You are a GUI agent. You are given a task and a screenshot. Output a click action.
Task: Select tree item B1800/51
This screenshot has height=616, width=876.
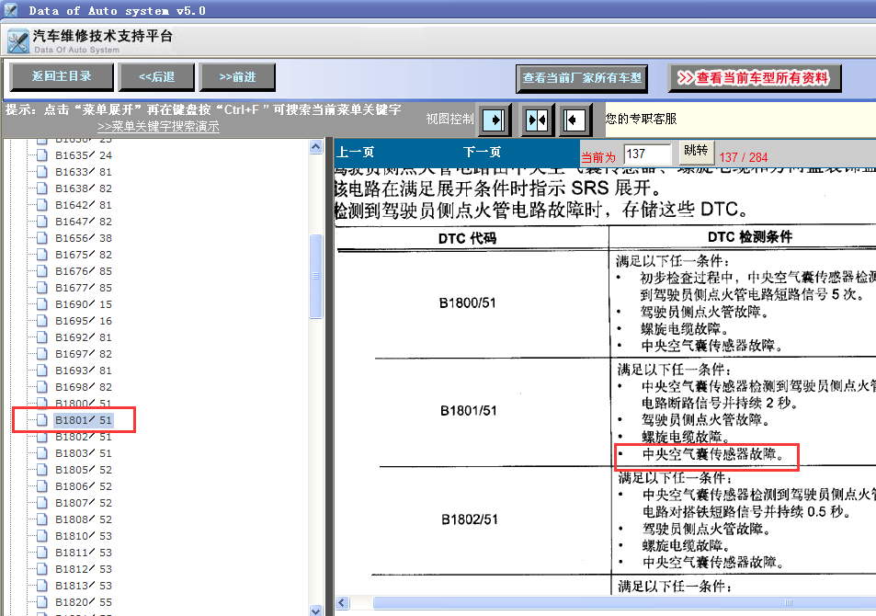(x=84, y=404)
